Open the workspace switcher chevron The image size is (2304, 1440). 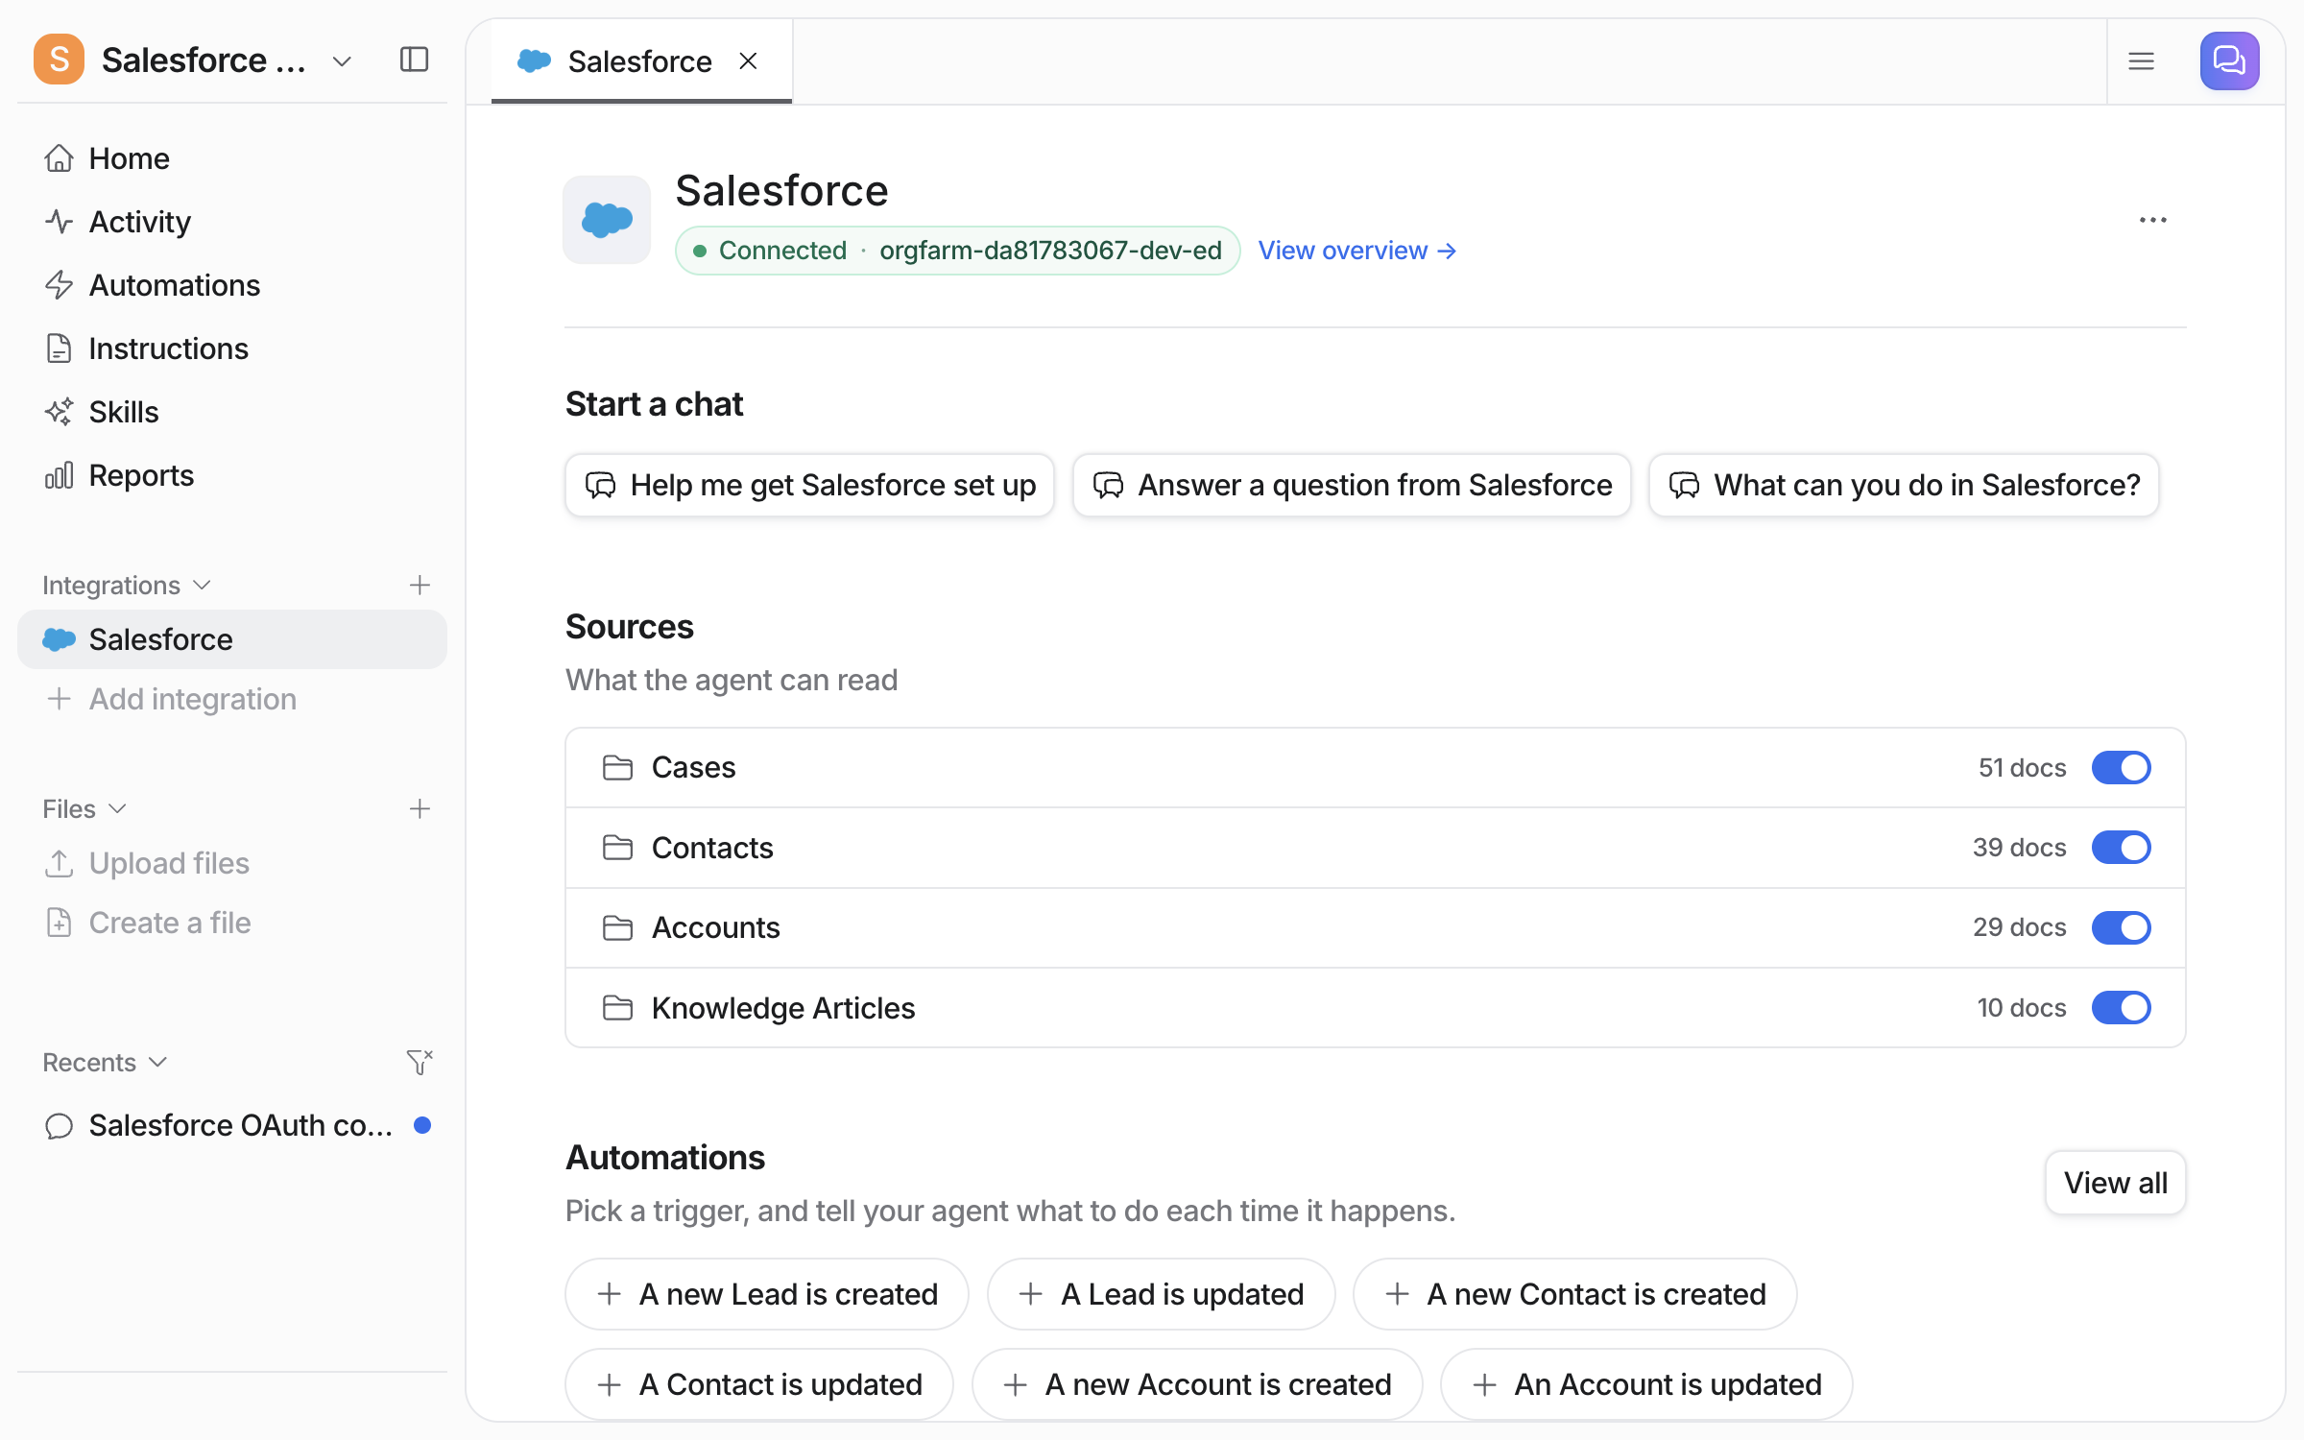pos(342,61)
